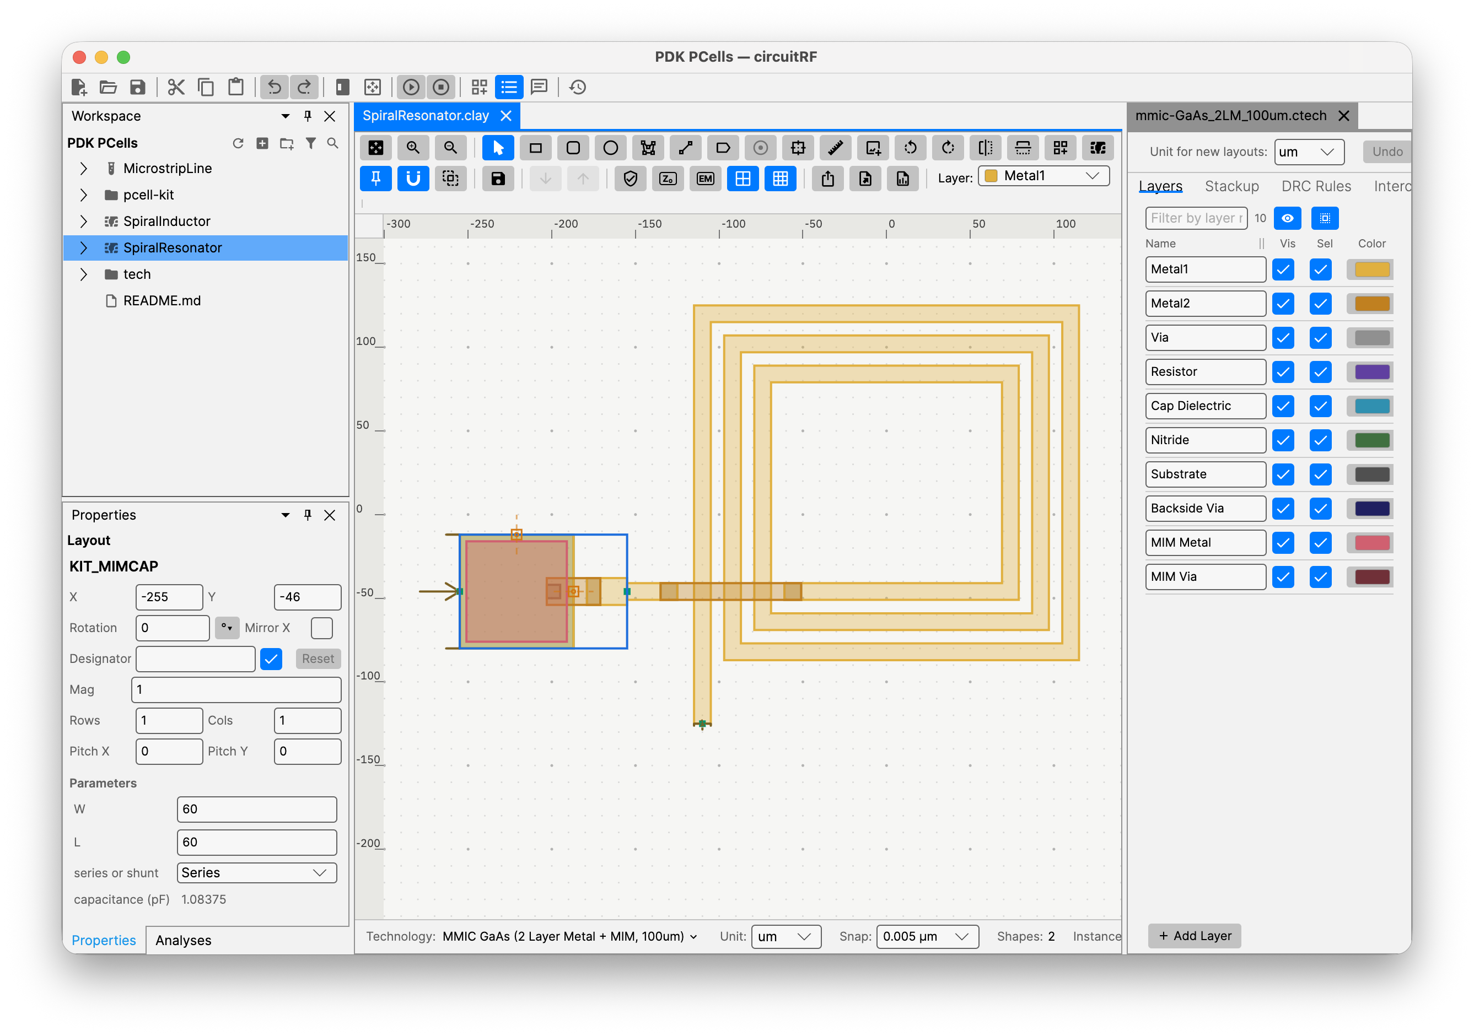The width and height of the screenshot is (1474, 1036).
Task: Expand the SpiralInductor tree item
Action: 83,222
